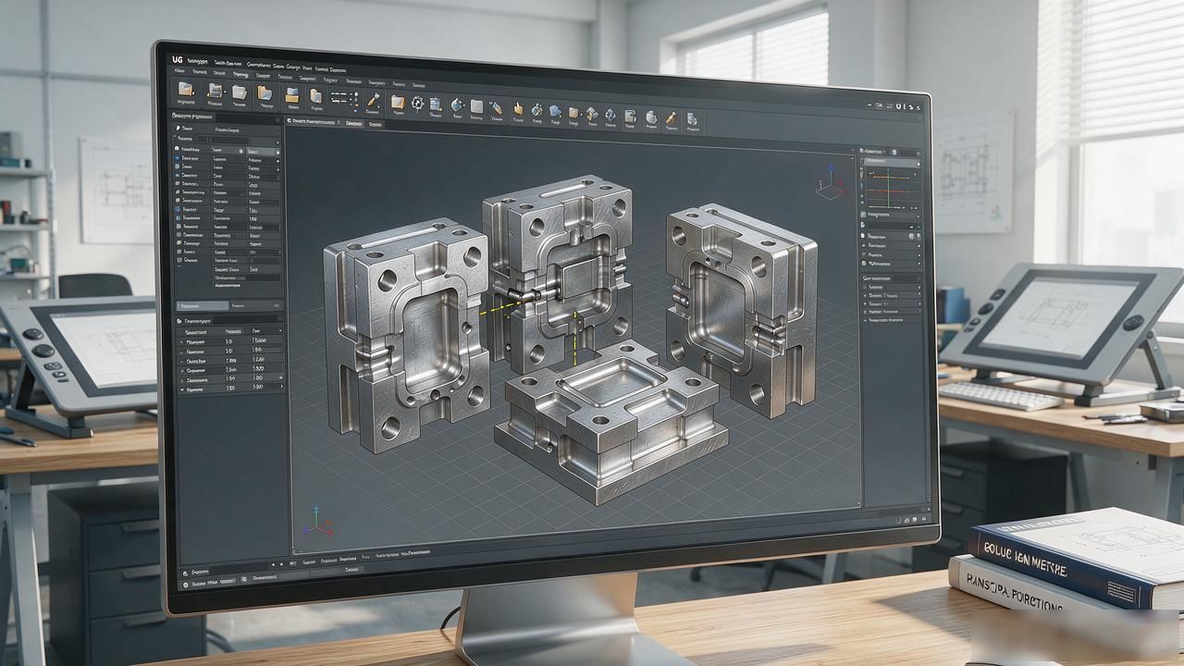The image size is (1184, 666).
Task: Click the dashed-lines pattern tool icon
Action: pos(344,97)
